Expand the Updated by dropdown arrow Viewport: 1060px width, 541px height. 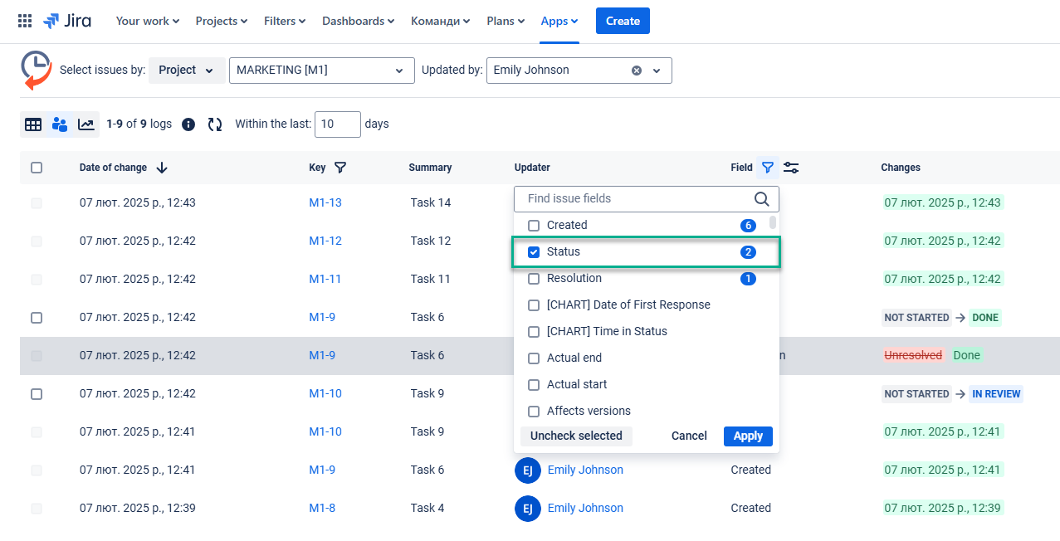[657, 71]
